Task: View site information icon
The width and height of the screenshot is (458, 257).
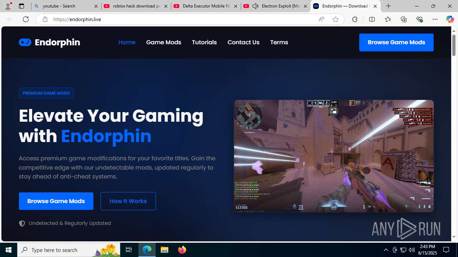Action: tap(45, 19)
